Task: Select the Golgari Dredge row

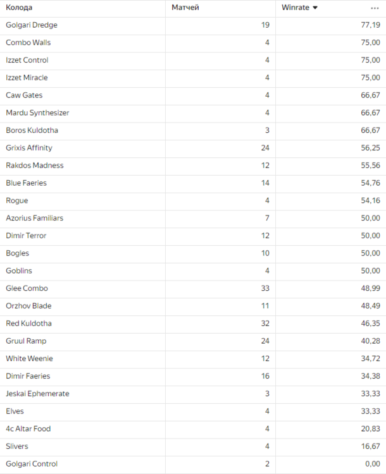Action: [x=30, y=25]
